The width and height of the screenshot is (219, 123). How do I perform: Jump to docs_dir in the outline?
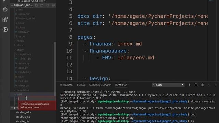(x=25, y=117)
